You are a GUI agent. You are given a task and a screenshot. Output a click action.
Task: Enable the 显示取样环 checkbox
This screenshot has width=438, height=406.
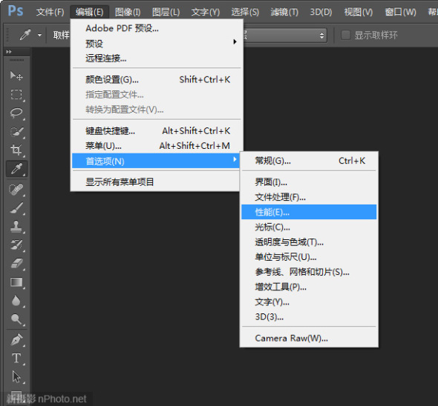pos(345,35)
